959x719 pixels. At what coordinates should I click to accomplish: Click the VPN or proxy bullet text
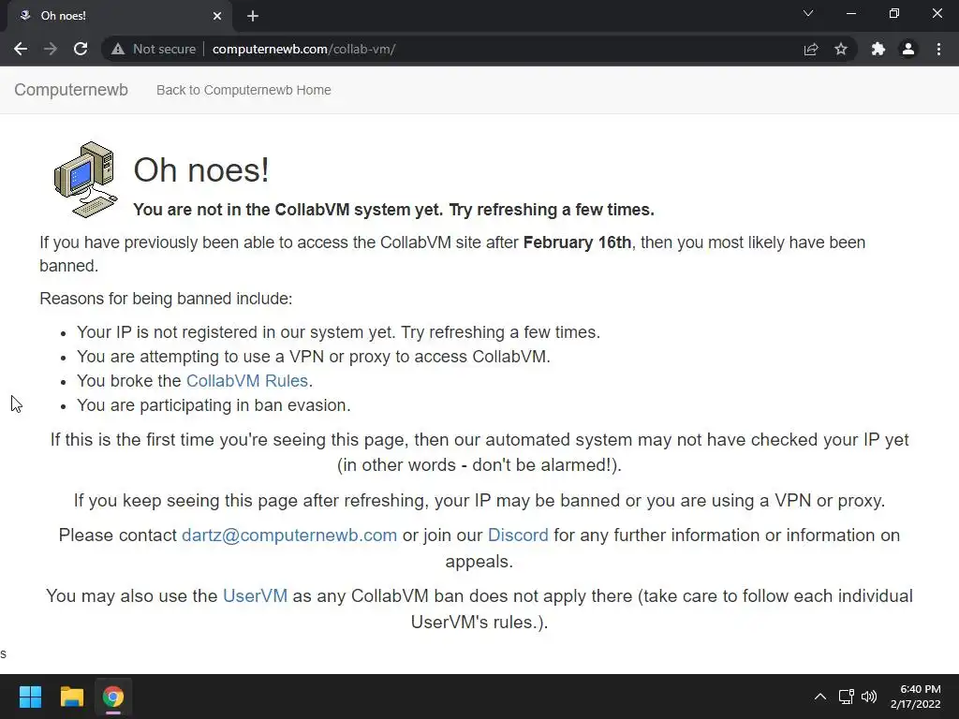click(313, 357)
